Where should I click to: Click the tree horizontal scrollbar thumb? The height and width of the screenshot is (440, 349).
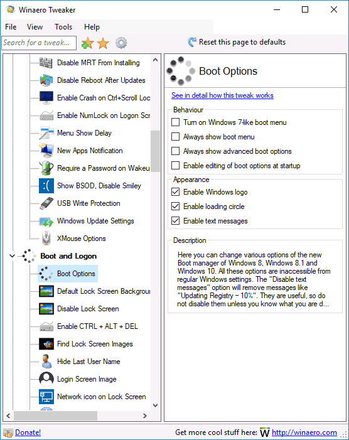click(55, 416)
